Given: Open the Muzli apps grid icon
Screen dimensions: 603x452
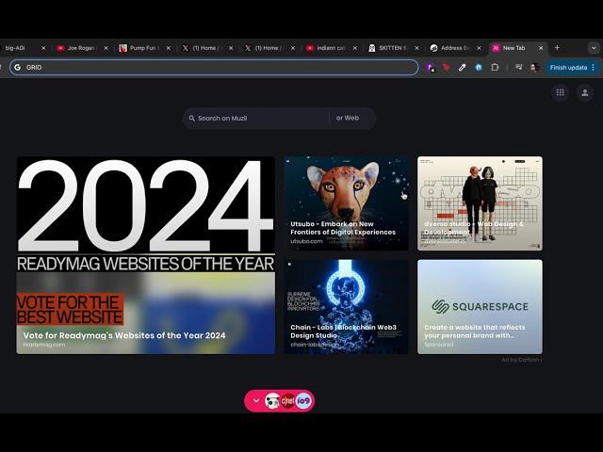Looking at the screenshot, I should click(560, 92).
